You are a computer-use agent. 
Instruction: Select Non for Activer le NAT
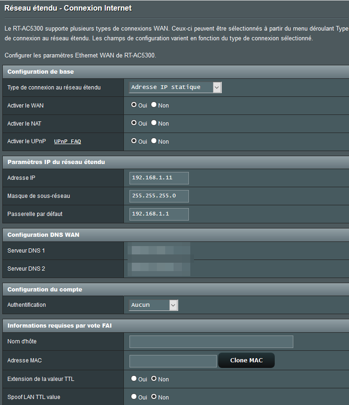coord(154,123)
